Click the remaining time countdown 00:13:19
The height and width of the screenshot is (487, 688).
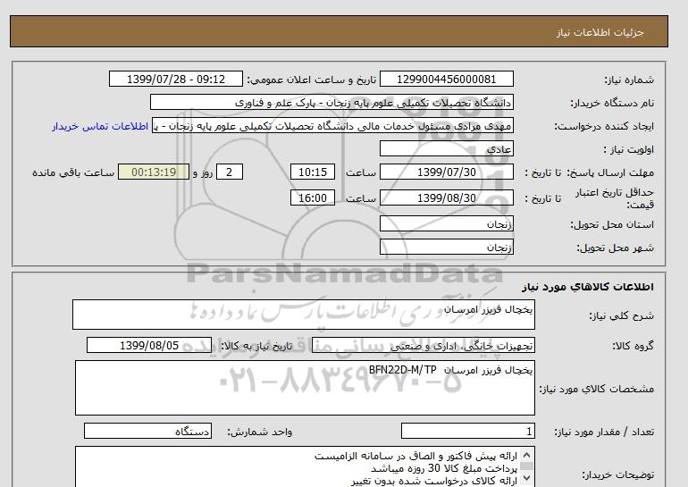pos(154,172)
